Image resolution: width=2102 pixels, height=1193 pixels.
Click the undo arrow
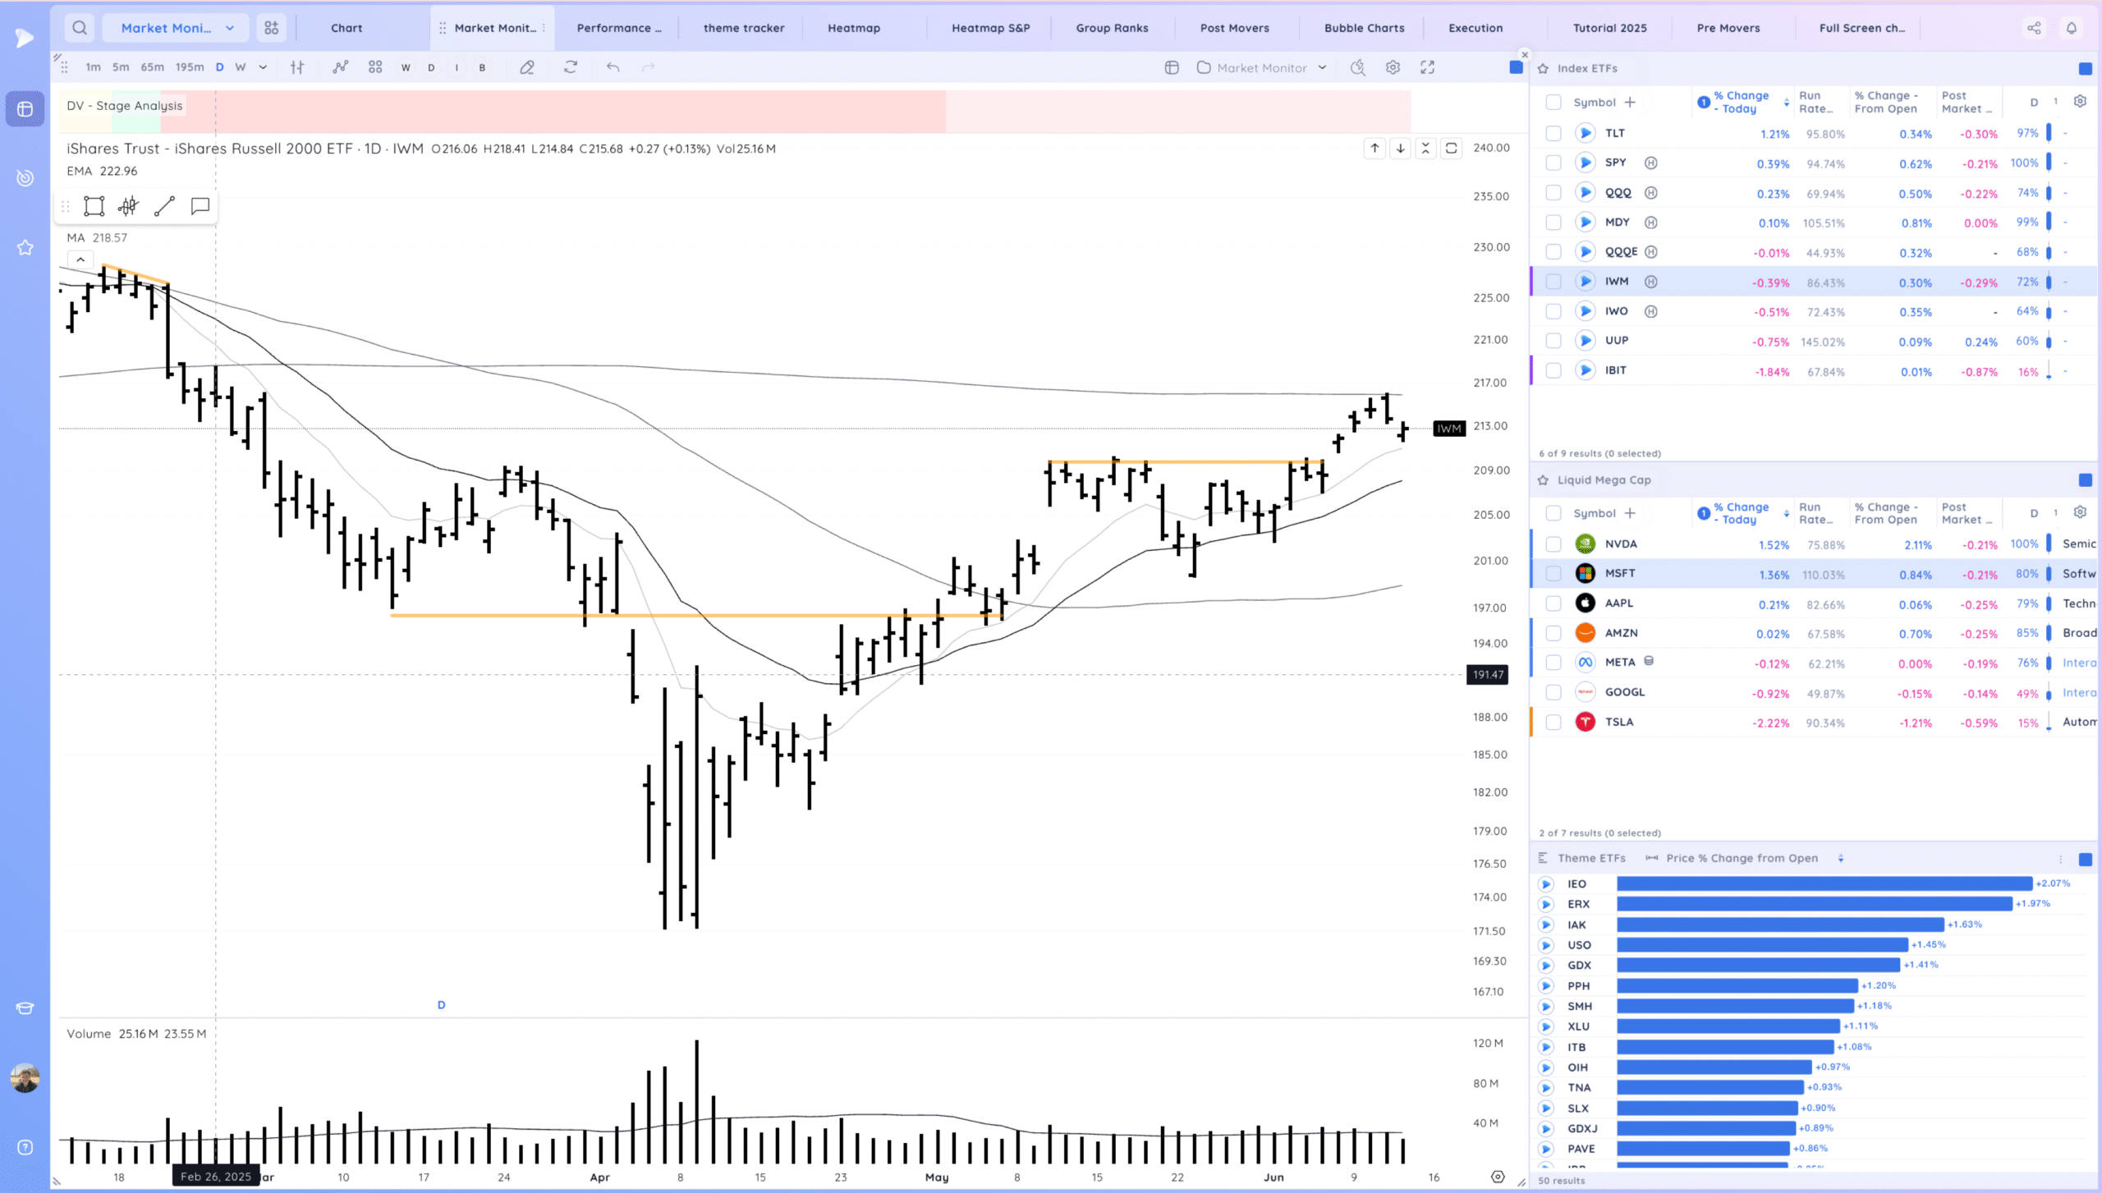tap(613, 67)
